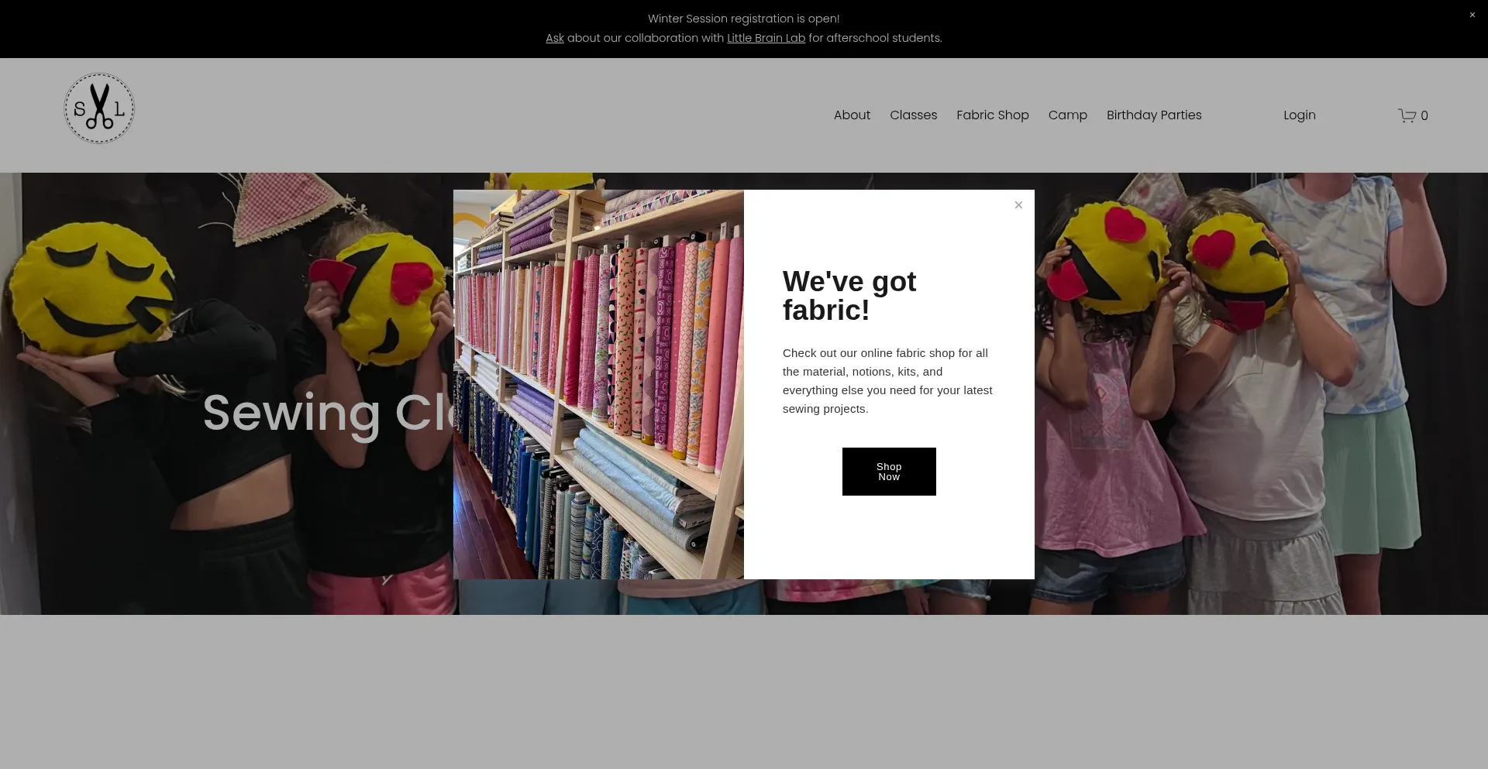Open the Classes menu item

(913, 115)
